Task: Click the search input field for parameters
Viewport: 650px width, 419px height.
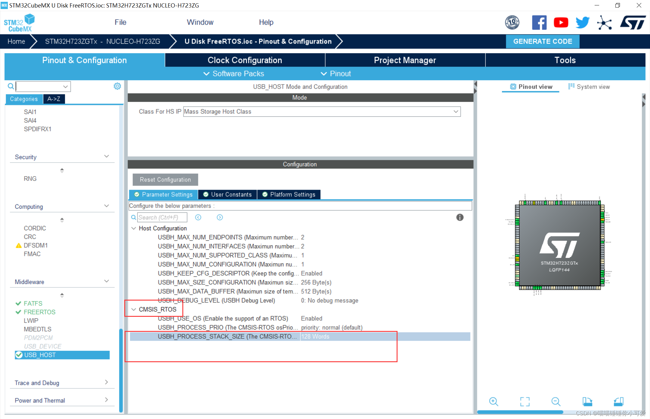Action: tap(162, 217)
